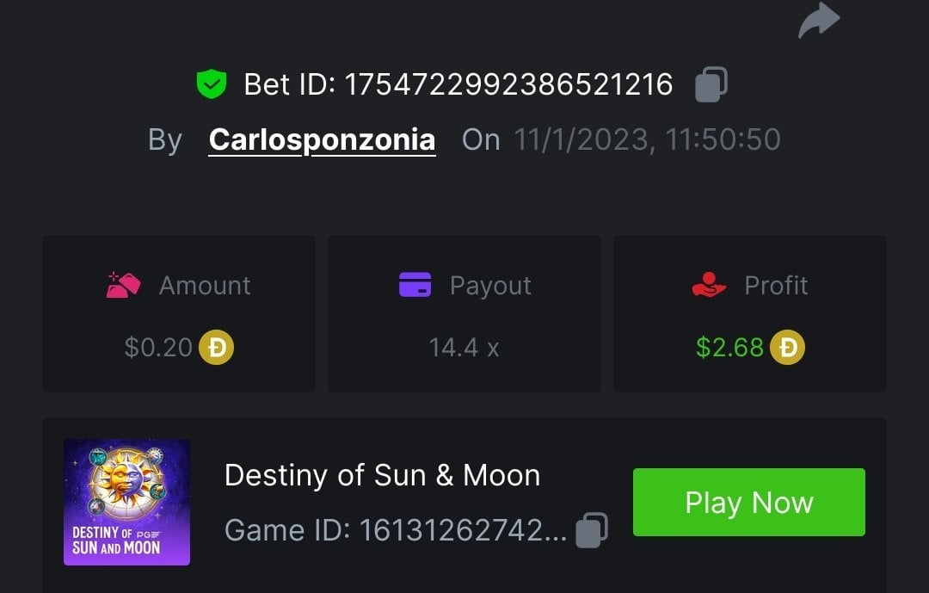The width and height of the screenshot is (929, 593).
Task: Click the Profit label
Action: pos(776,285)
